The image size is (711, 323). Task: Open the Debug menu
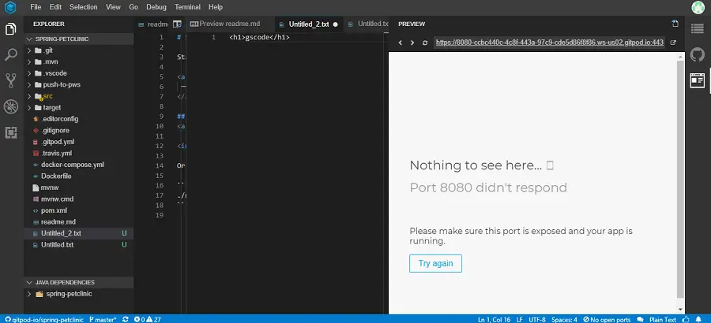click(x=156, y=7)
